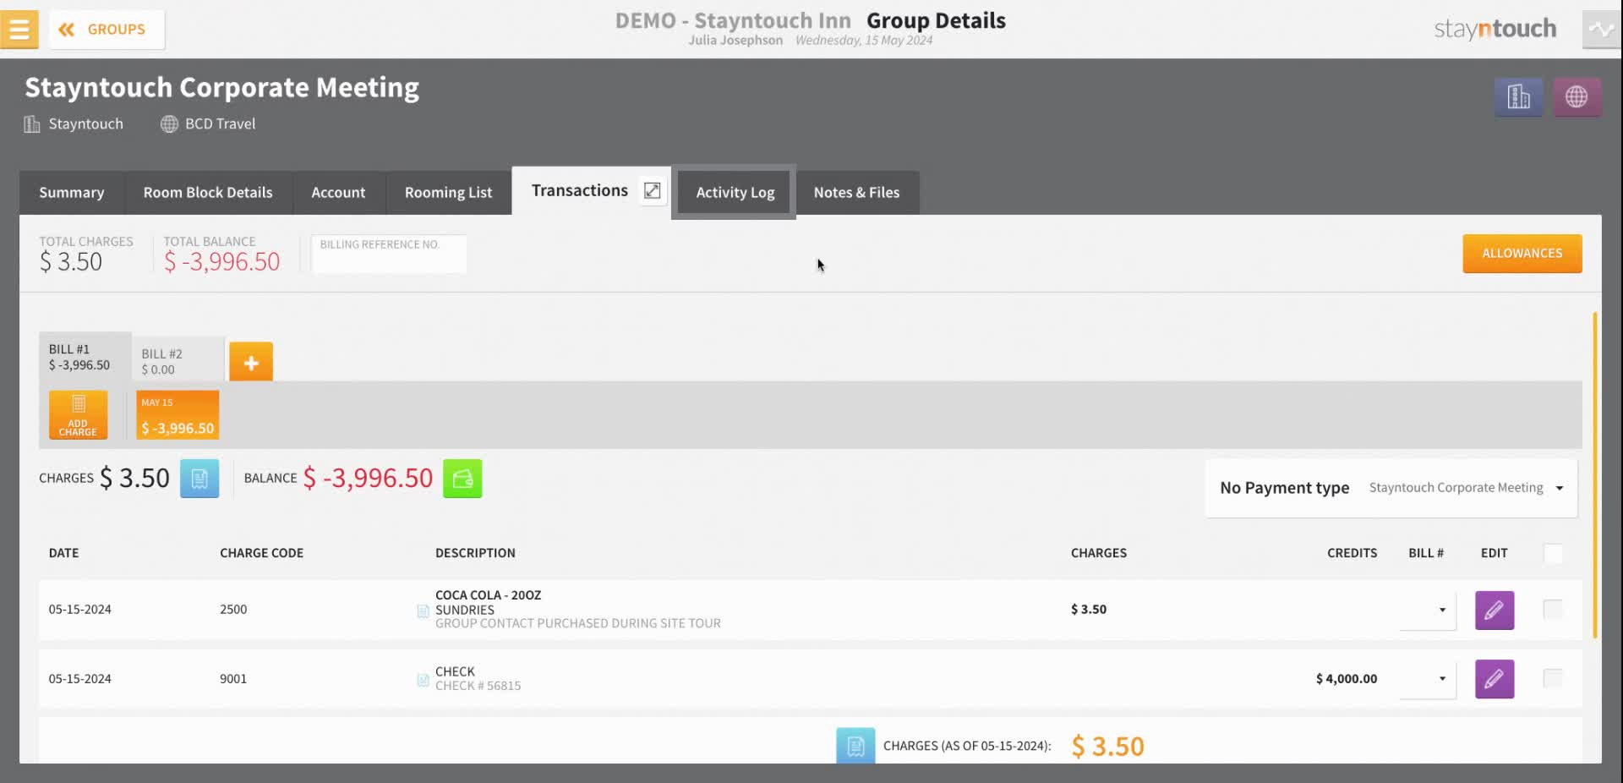Switch to Rooming List tab

[448, 193]
